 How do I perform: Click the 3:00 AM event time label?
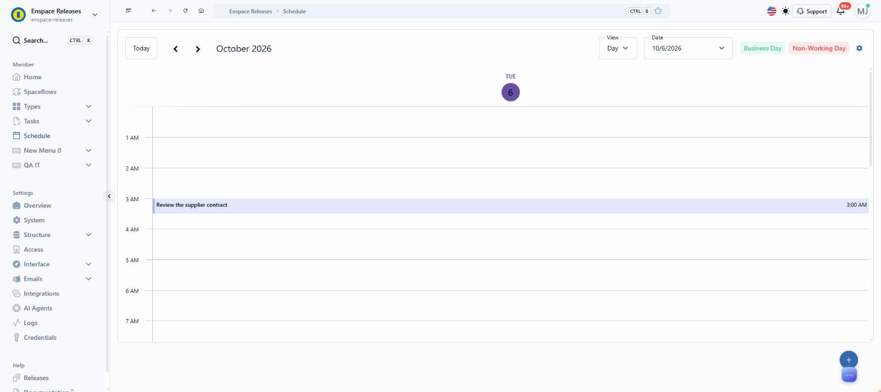(x=856, y=205)
